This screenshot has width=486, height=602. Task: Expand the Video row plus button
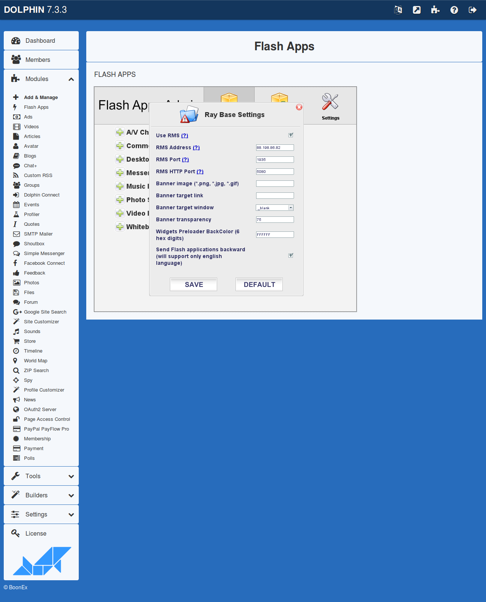click(120, 213)
